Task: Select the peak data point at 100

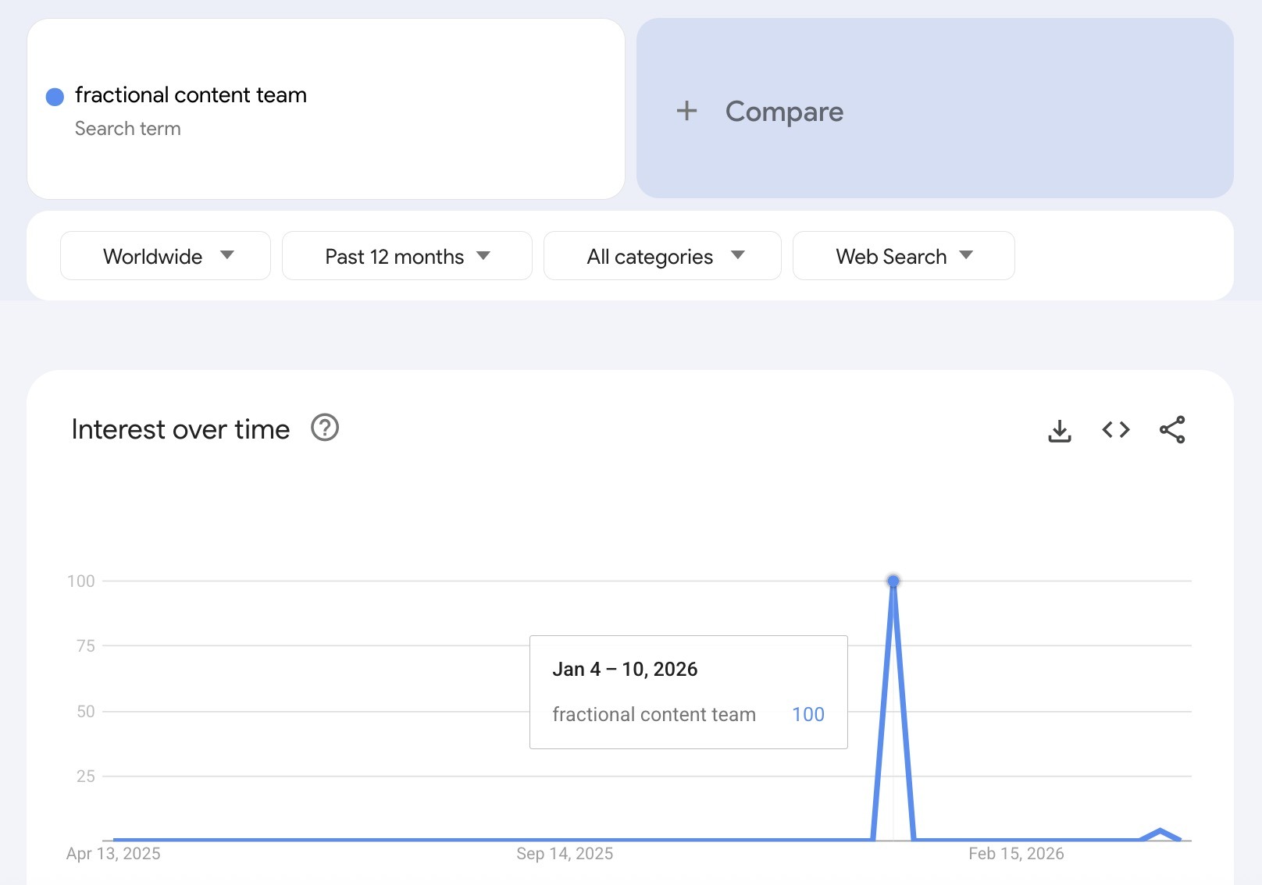Action: [x=893, y=580]
